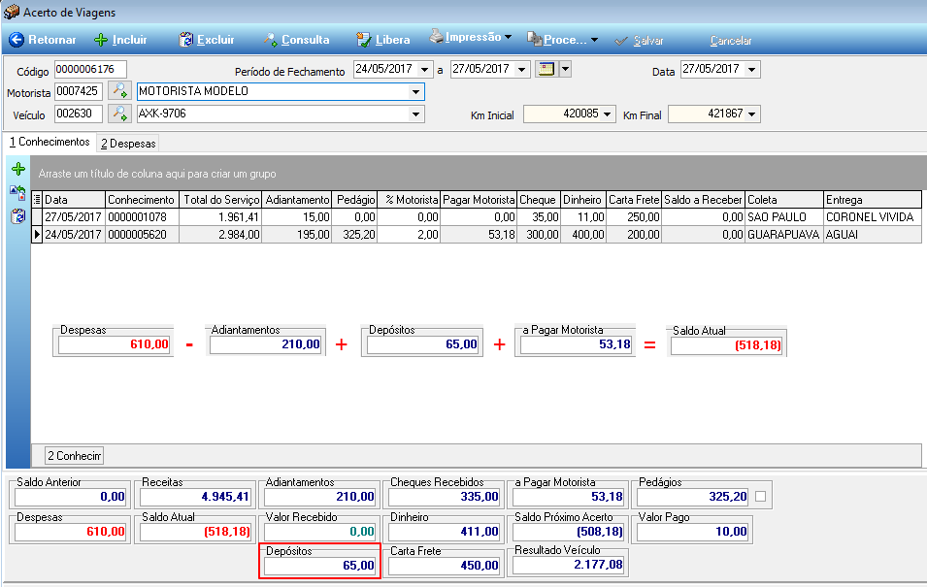This screenshot has width=927, height=587.
Task: Click the Data column header
Action: coord(74,200)
